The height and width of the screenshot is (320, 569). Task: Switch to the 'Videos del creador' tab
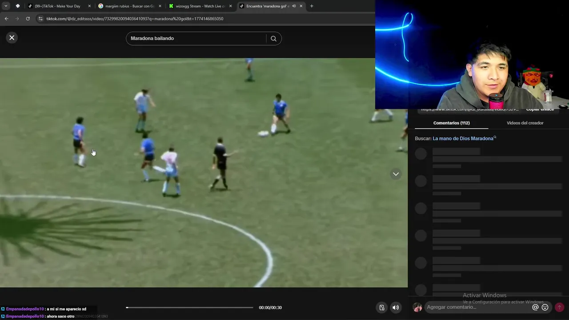point(525,123)
